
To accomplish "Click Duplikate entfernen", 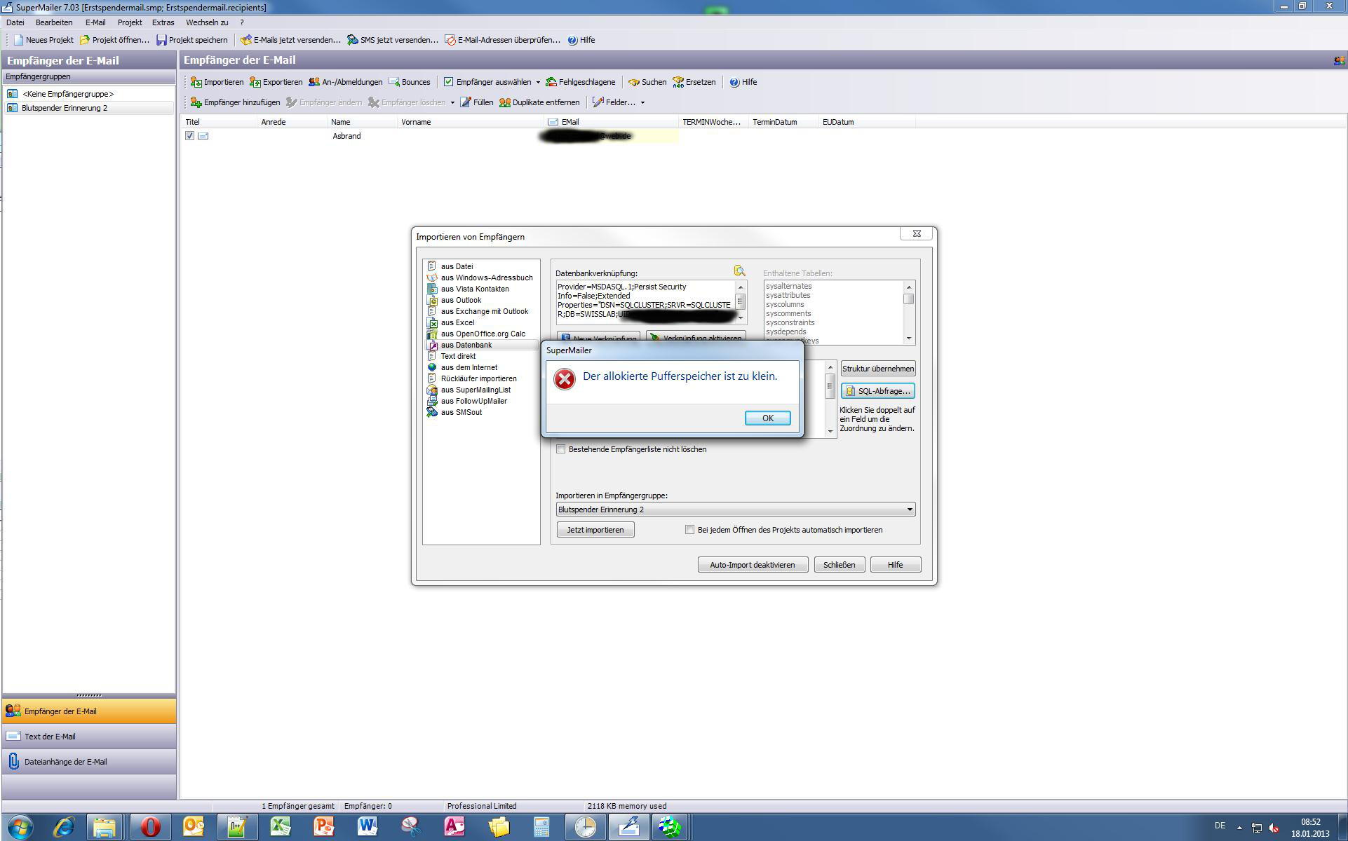I will tap(539, 102).
